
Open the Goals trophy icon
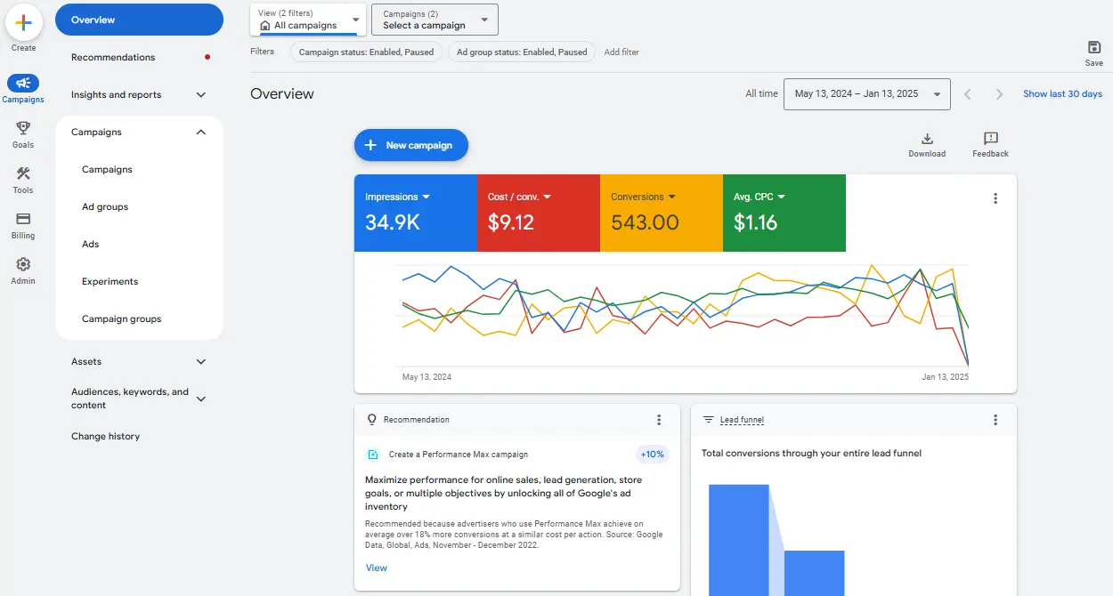coord(23,128)
